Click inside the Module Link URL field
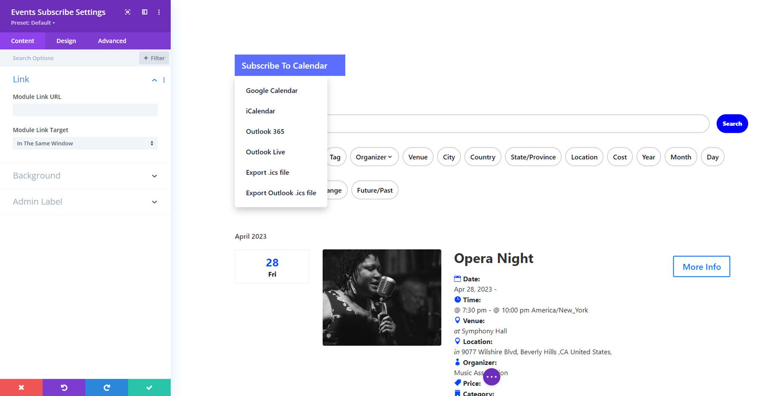This screenshot has height=396, width=758. tap(85, 110)
